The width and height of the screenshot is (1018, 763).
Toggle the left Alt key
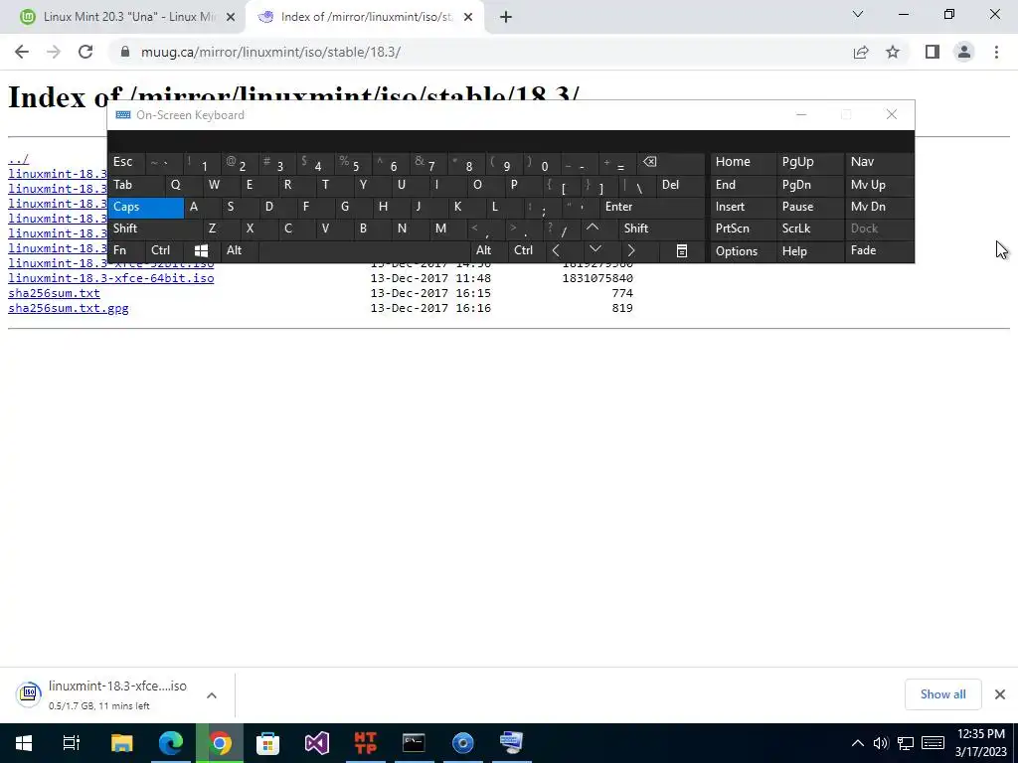point(240,250)
